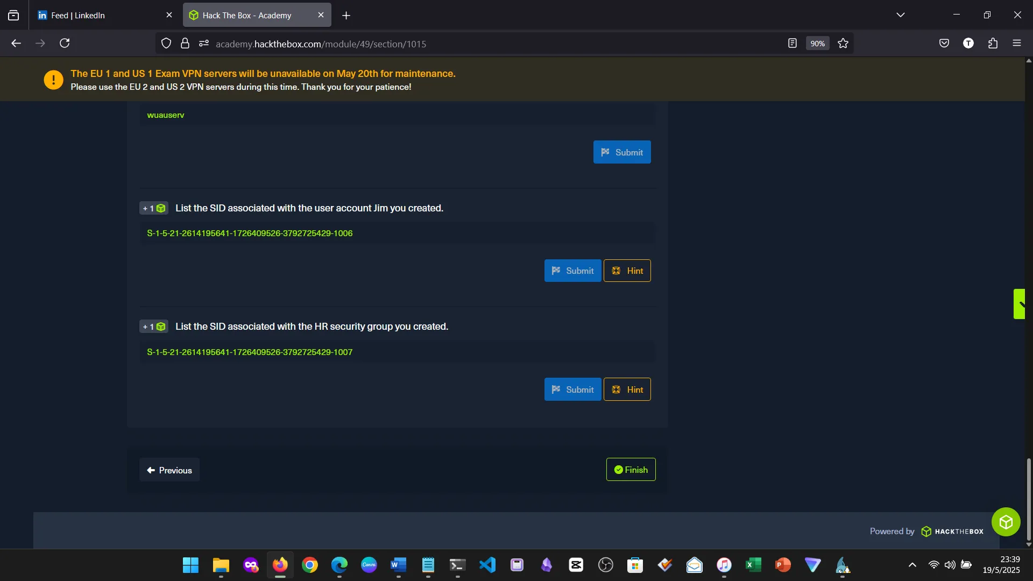
Task: Click the Save to Pocket icon
Action: [944, 44]
